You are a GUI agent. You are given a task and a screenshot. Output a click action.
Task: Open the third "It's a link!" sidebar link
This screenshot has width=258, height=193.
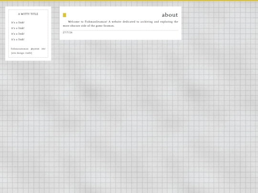click(x=18, y=34)
